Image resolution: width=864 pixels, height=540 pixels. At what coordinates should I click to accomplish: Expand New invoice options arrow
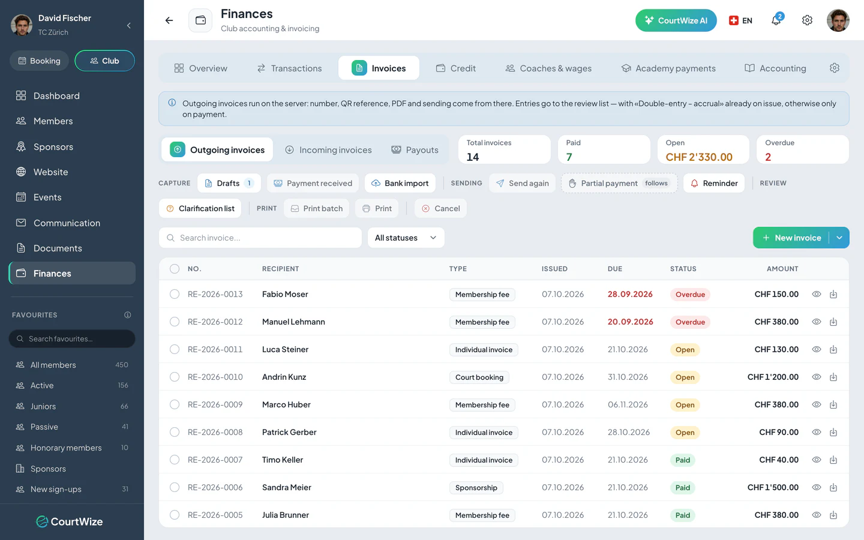(839, 238)
